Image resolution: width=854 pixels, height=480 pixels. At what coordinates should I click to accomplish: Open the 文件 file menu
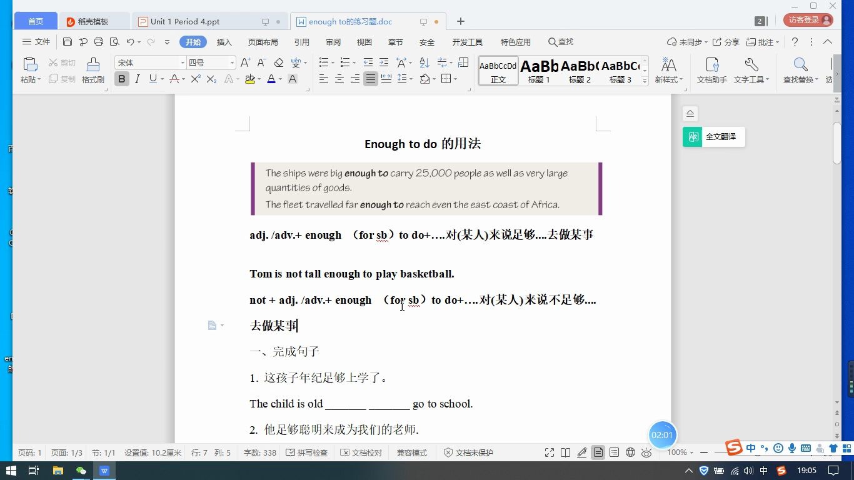pyautogui.click(x=36, y=42)
